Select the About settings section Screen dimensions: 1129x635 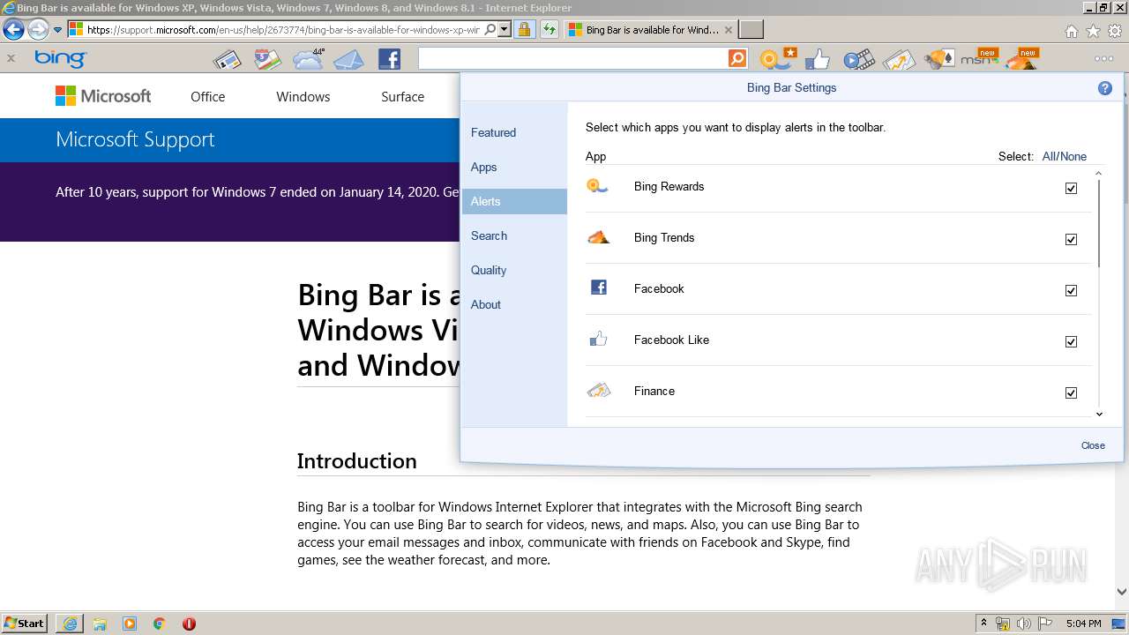click(514, 304)
